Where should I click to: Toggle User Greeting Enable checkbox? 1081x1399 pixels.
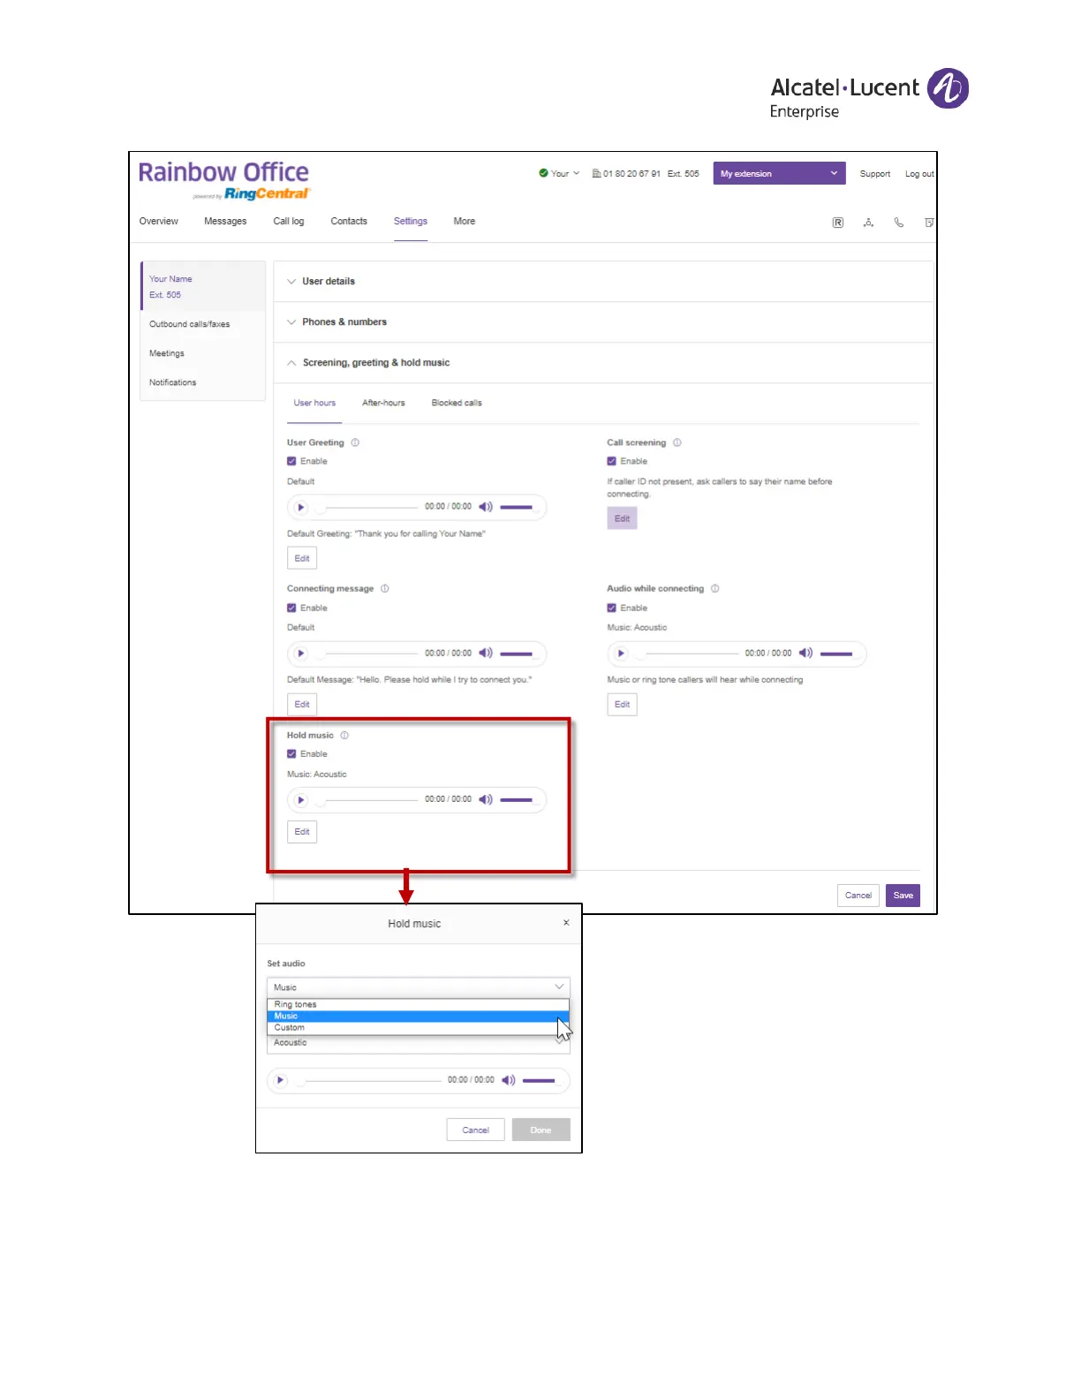[291, 461]
